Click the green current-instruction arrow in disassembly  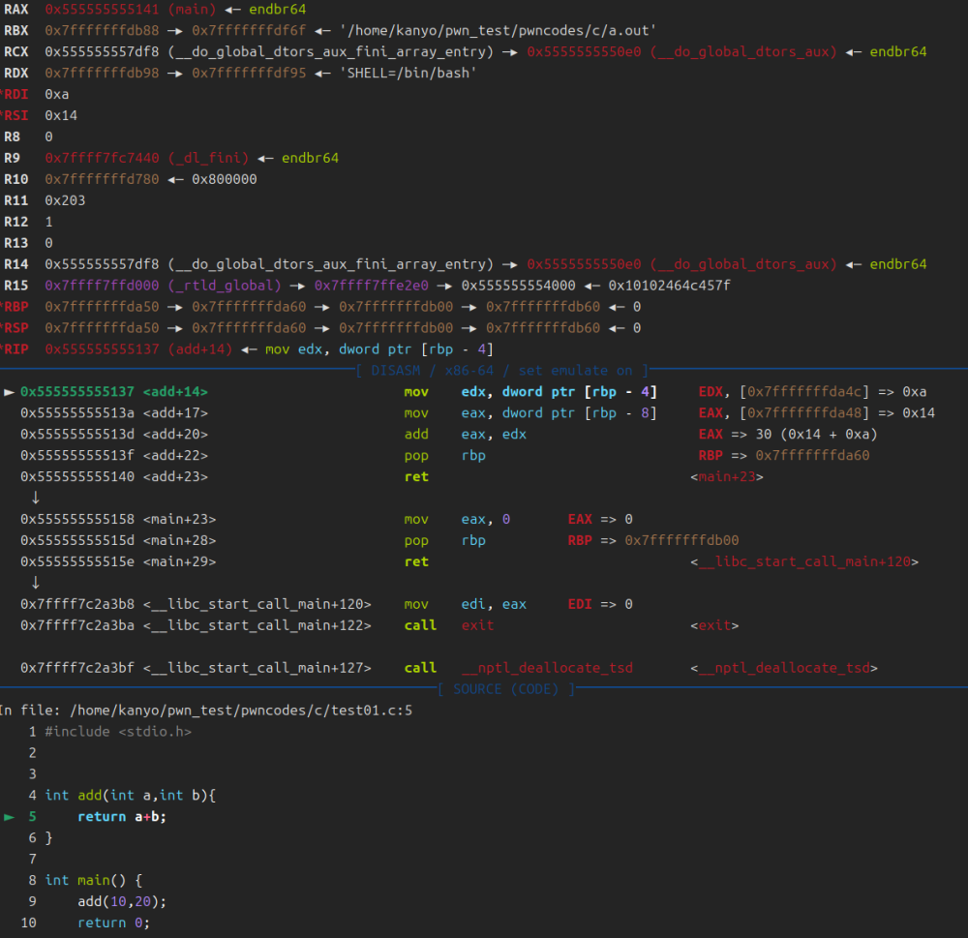[10, 392]
